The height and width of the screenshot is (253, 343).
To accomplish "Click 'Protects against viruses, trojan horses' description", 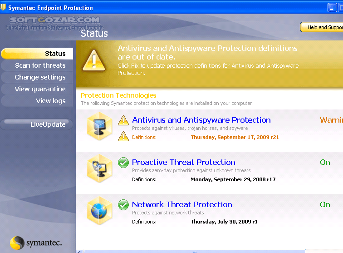I will pos(190,128).
